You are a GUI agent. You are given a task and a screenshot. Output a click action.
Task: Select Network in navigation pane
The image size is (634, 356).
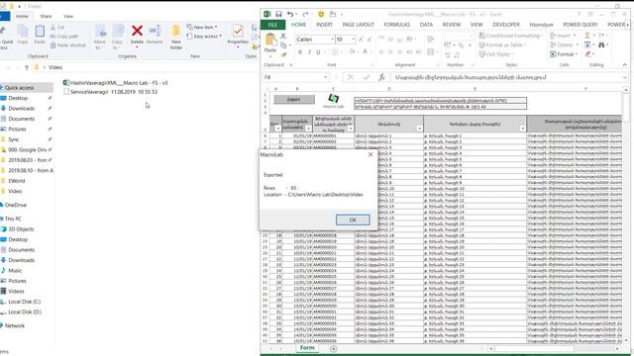coord(15,325)
